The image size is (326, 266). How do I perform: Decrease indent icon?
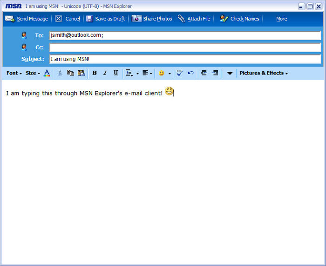204,73
